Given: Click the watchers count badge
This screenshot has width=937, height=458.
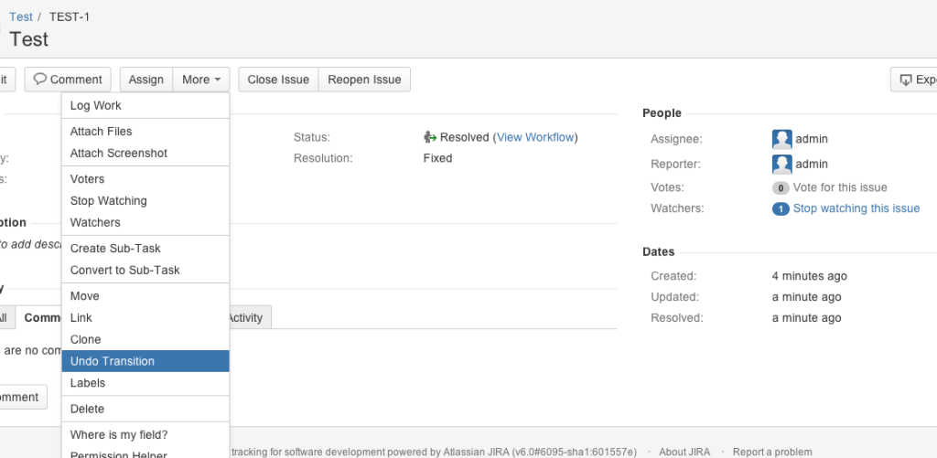Looking at the screenshot, I should click(x=781, y=209).
